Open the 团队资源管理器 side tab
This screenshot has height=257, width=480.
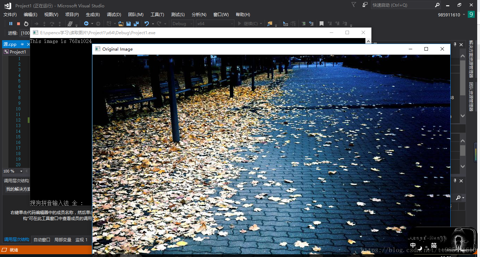471,97
